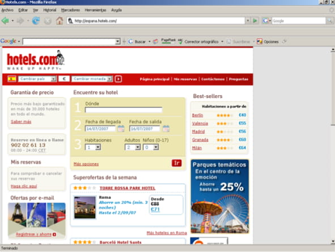Expand the address bar history dropdown

248,21
